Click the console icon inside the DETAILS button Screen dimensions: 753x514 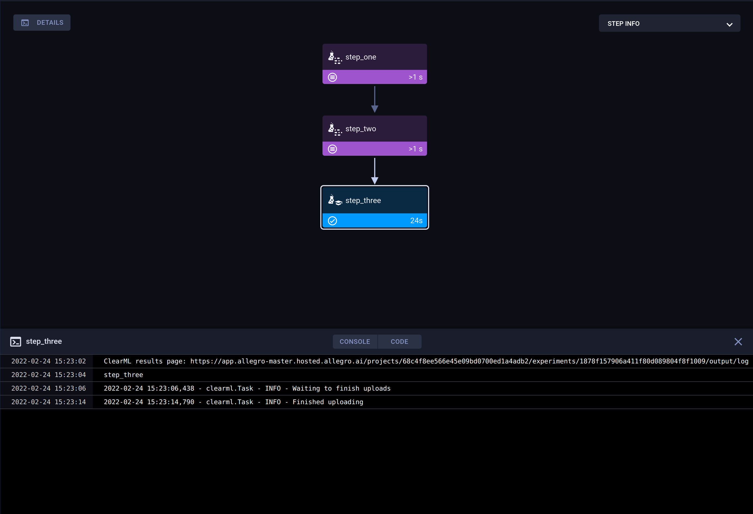[x=24, y=22]
